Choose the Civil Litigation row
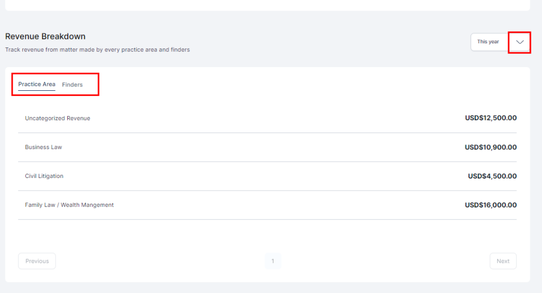 click(44, 176)
